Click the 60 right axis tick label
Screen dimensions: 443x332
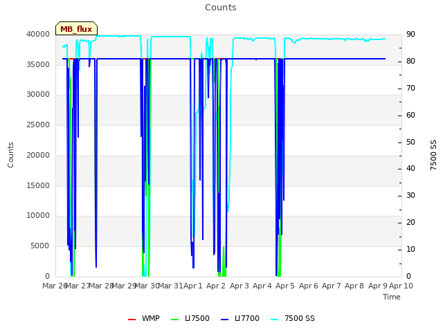pos(410,116)
